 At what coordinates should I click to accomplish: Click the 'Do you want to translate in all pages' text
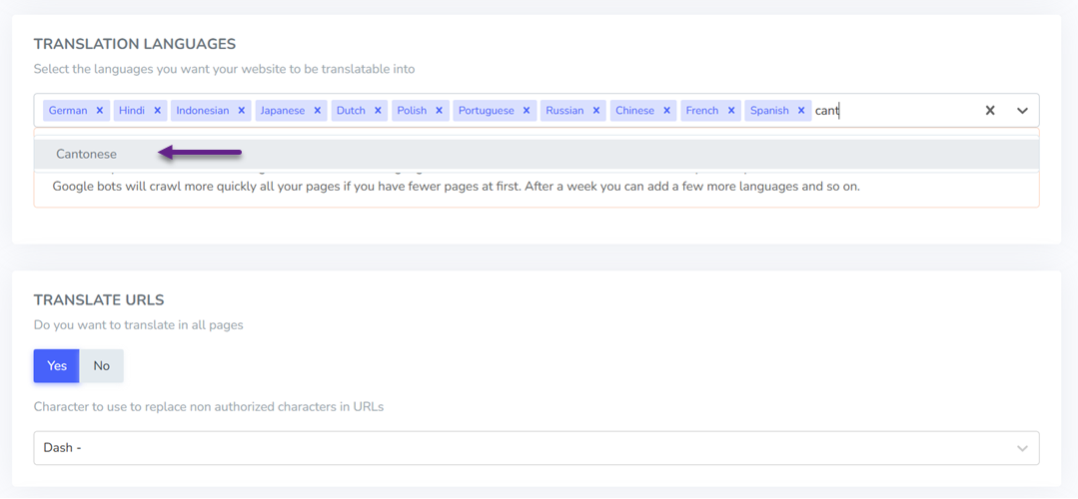click(x=138, y=324)
